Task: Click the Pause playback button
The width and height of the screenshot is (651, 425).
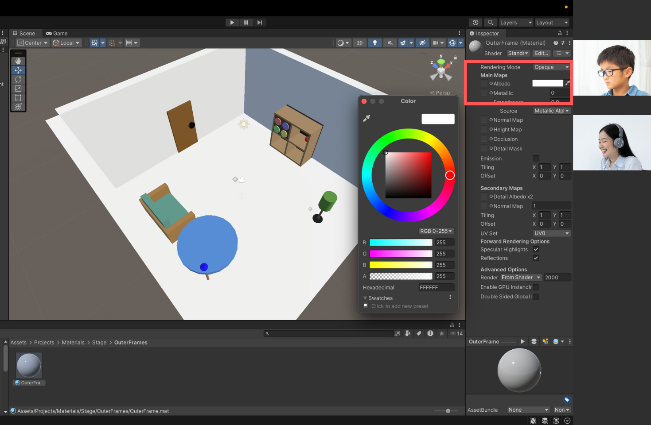Action: tap(246, 23)
